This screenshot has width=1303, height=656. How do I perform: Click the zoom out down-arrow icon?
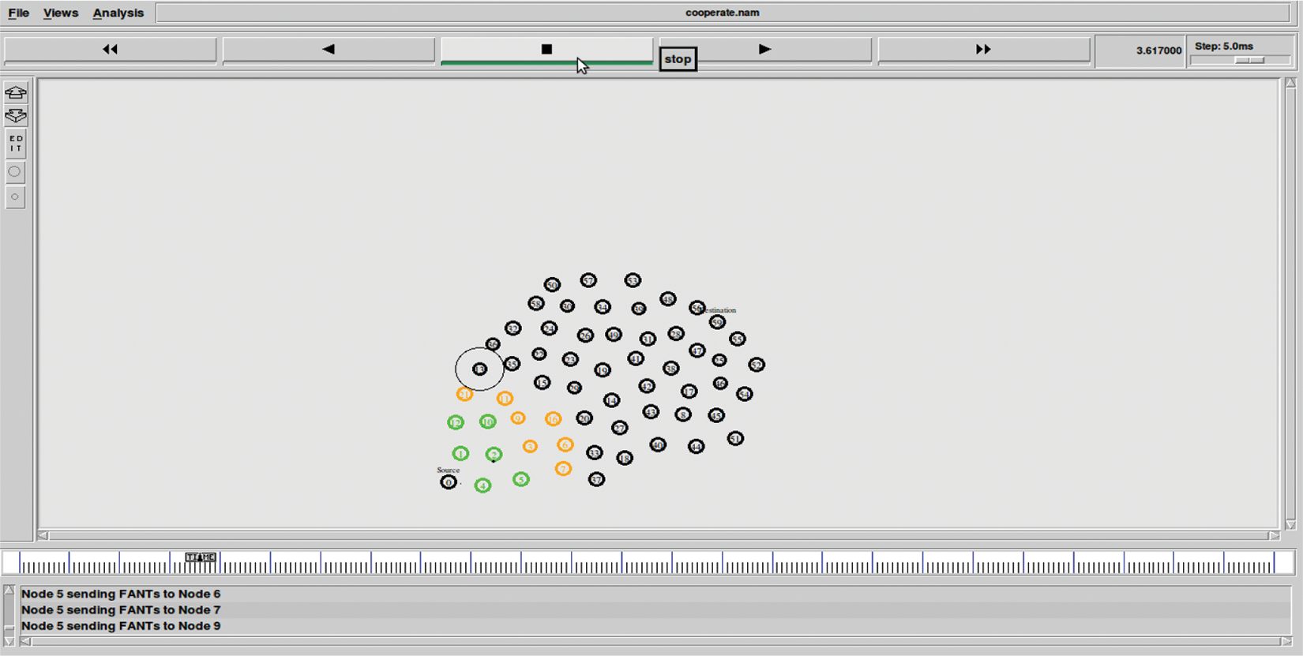click(x=16, y=116)
